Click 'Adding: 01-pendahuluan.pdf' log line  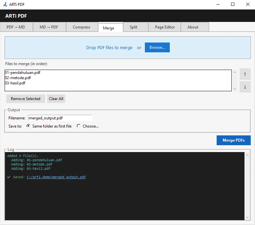point(37,160)
